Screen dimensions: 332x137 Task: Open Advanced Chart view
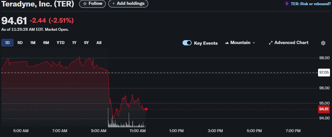(x=289, y=43)
